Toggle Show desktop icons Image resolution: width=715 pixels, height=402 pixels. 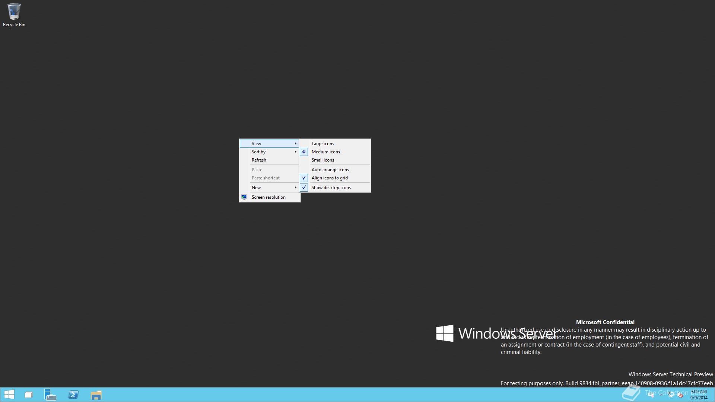coord(335,188)
